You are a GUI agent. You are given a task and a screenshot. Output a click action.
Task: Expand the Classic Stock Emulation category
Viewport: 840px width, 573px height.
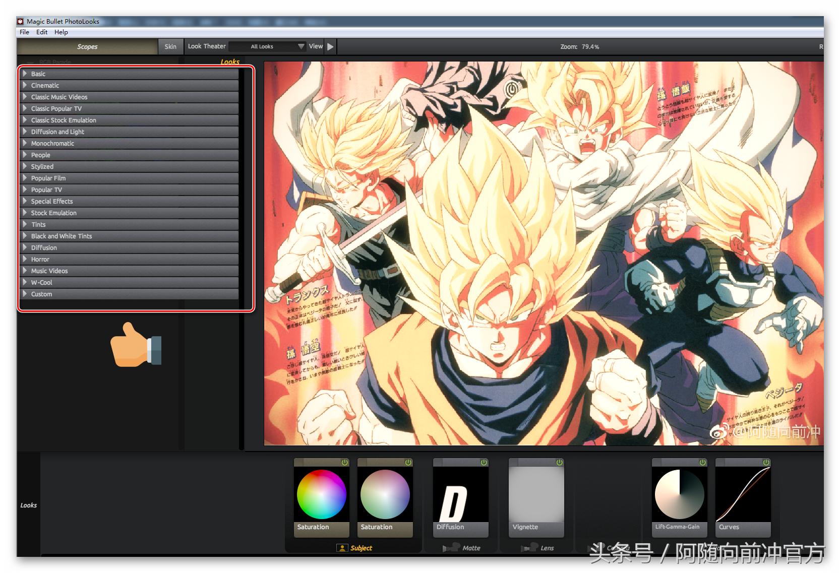tap(129, 120)
